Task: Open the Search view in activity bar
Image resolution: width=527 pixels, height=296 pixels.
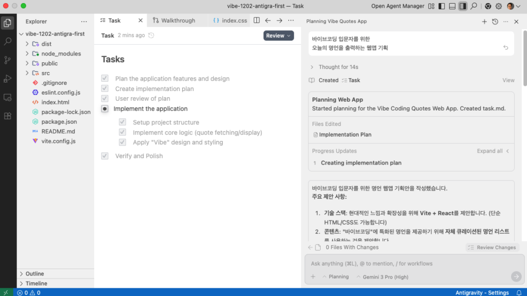Action: pos(8,41)
